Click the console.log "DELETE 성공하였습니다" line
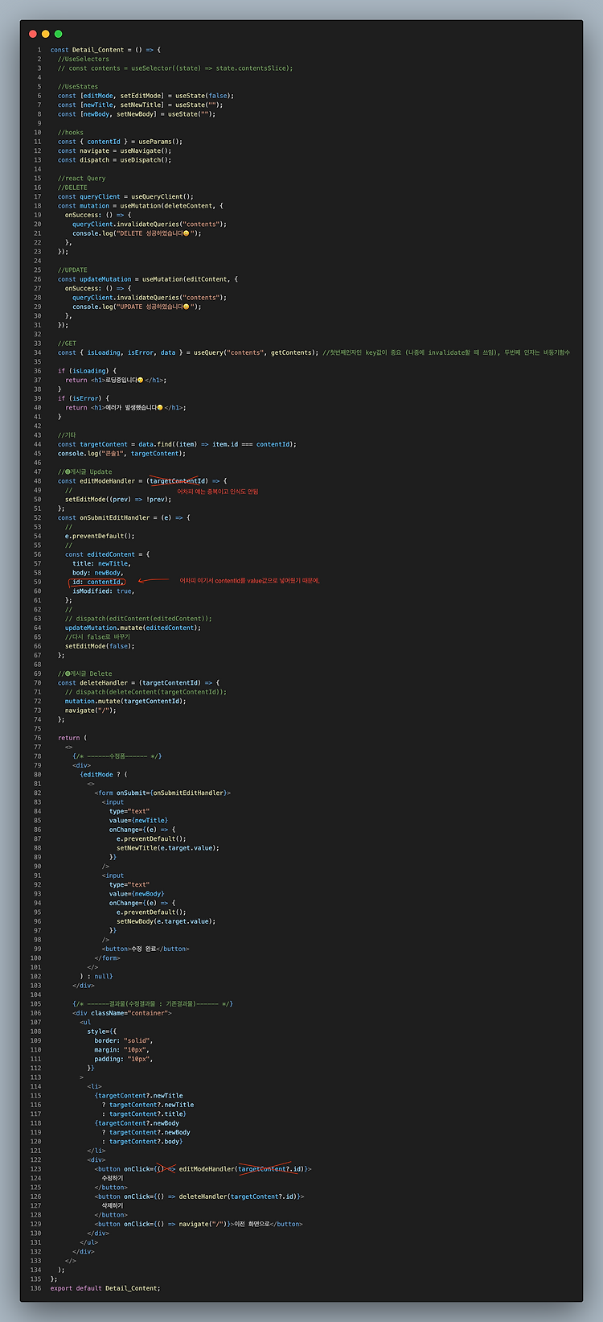 coord(137,233)
